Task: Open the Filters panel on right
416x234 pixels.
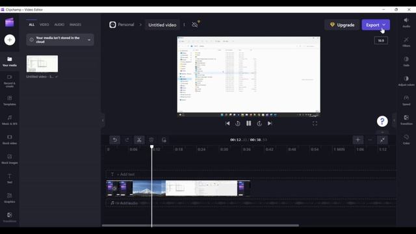Action: (x=406, y=42)
